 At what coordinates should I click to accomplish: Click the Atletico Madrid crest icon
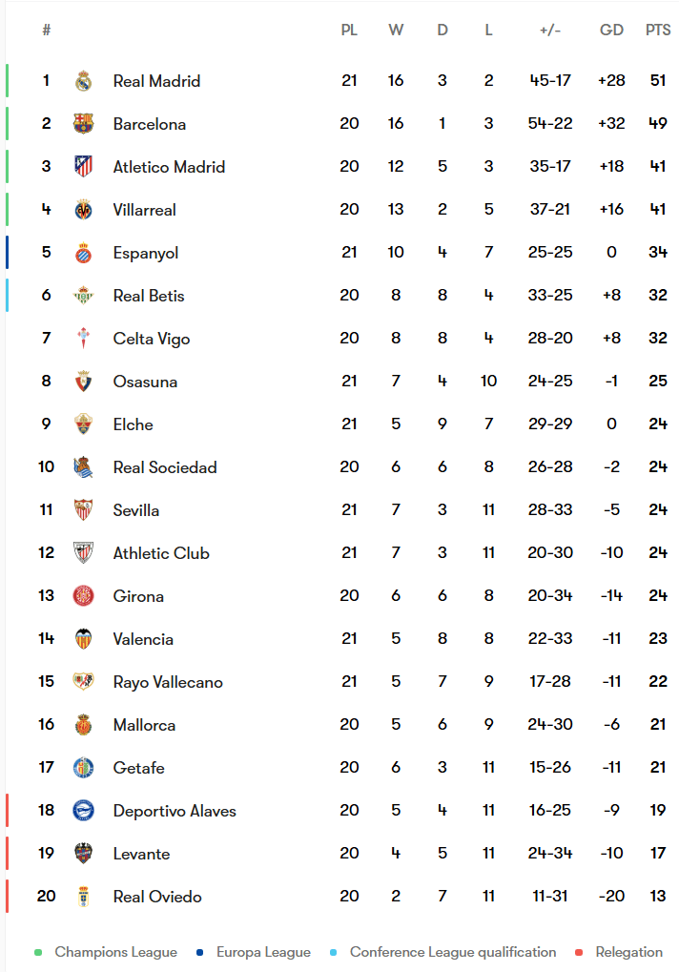tap(83, 167)
